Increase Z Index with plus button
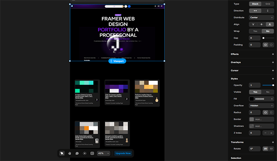Viewport: 277px width, 161px height. pos(271,133)
